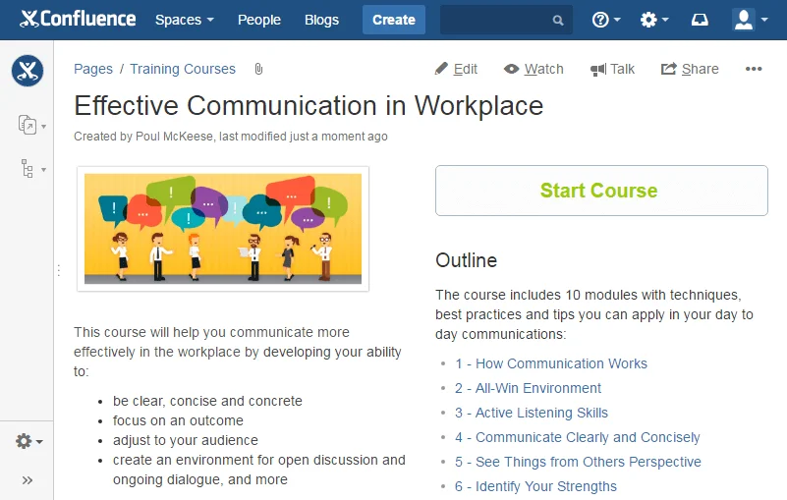The image size is (787, 500).
Task: Open the People menu item
Action: [x=258, y=20]
